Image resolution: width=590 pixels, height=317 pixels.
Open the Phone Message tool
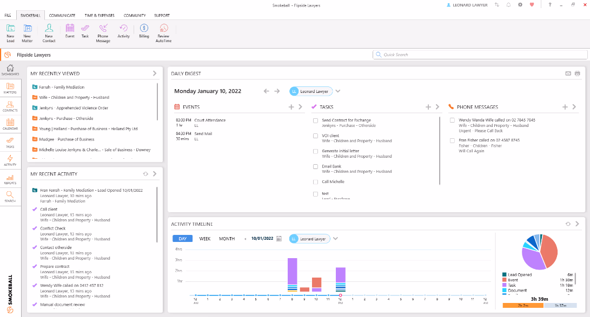tap(103, 32)
